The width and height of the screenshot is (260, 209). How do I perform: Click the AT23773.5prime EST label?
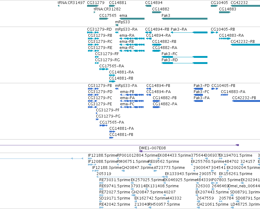[x=169, y=168]
